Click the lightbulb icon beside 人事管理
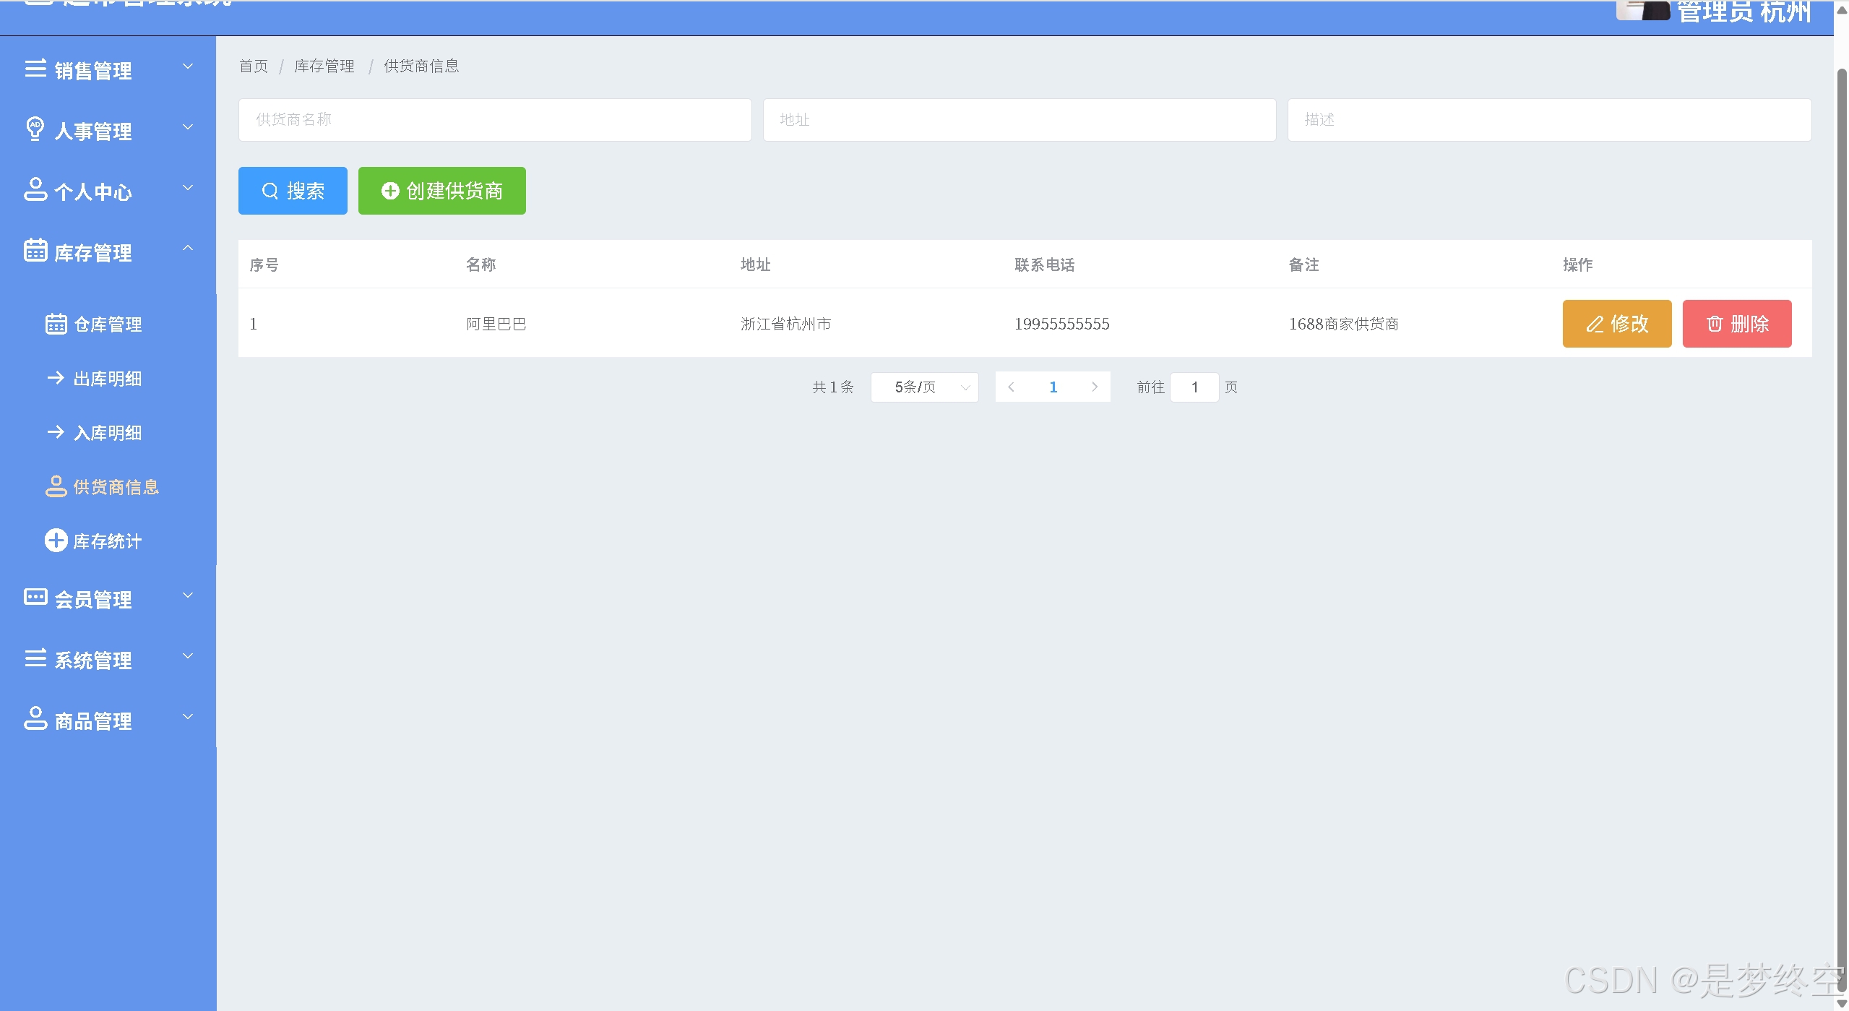Screen dimensions: 1849x1011 (35, 129)
